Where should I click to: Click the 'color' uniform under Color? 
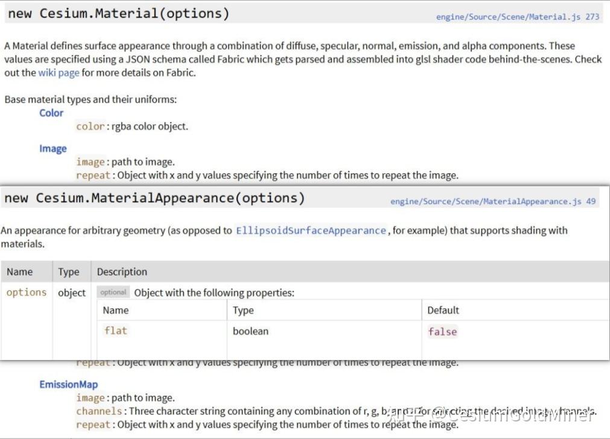point(90,127)
